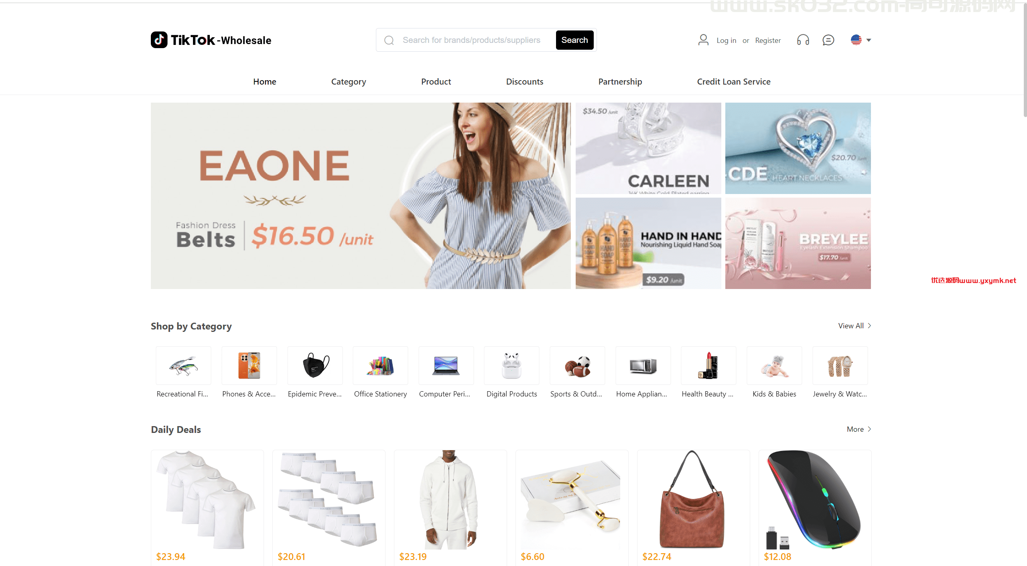Click the Register link

[768, 40]
